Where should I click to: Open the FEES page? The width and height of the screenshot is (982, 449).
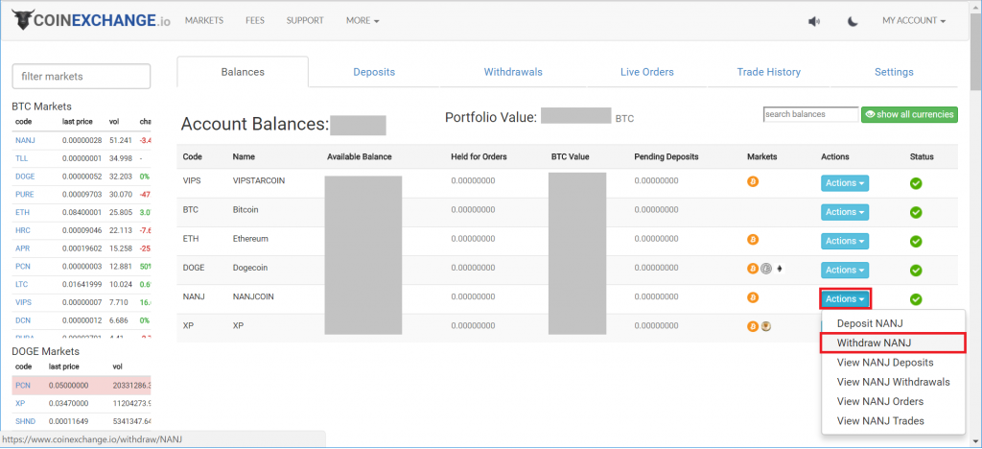pos(255,21)
